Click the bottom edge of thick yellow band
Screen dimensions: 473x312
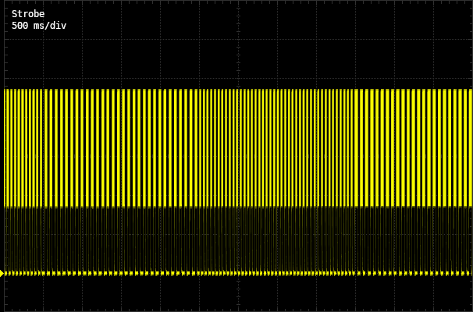[236, 206]
